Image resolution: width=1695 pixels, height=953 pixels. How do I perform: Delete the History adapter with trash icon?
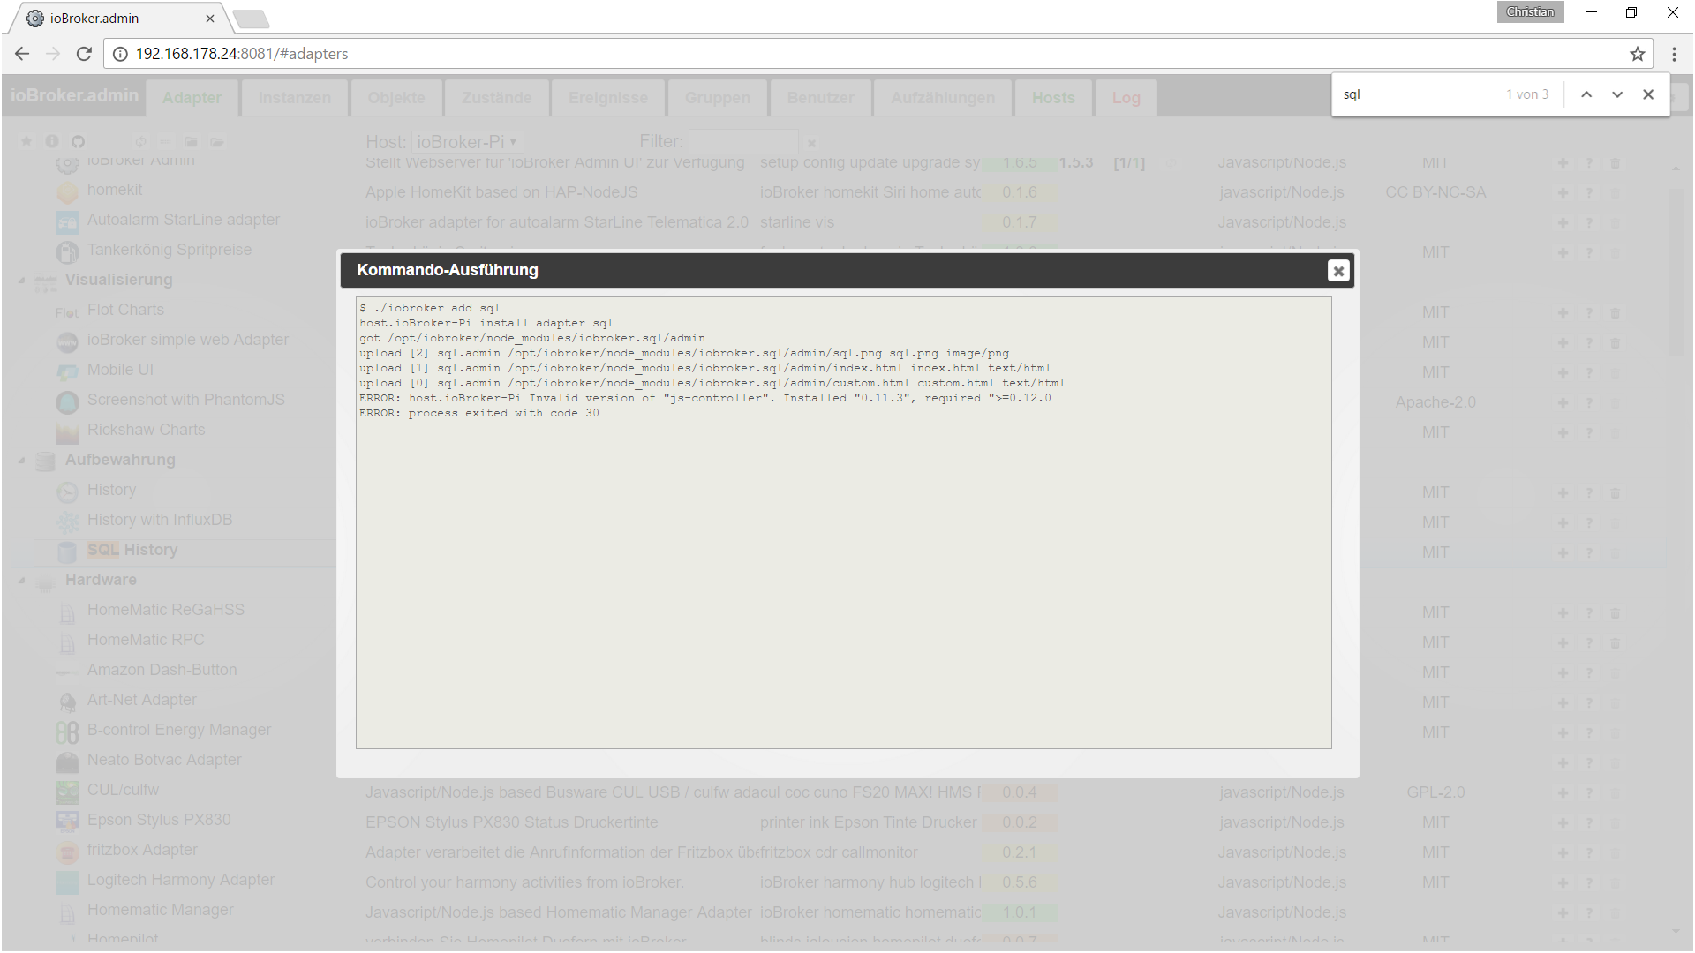pos(1615,493)
